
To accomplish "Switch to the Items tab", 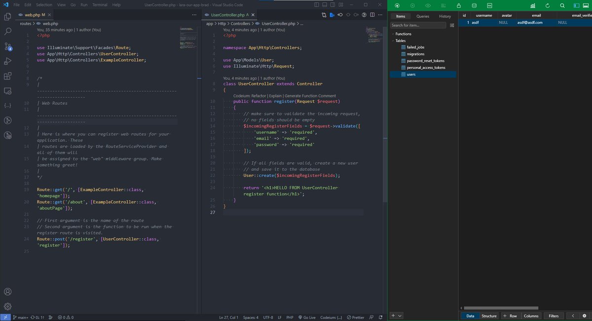I will pos(401,16).
